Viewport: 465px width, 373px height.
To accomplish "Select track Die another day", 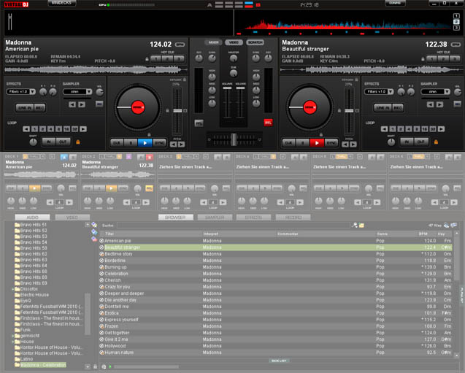I will click(x=276, y=300).
